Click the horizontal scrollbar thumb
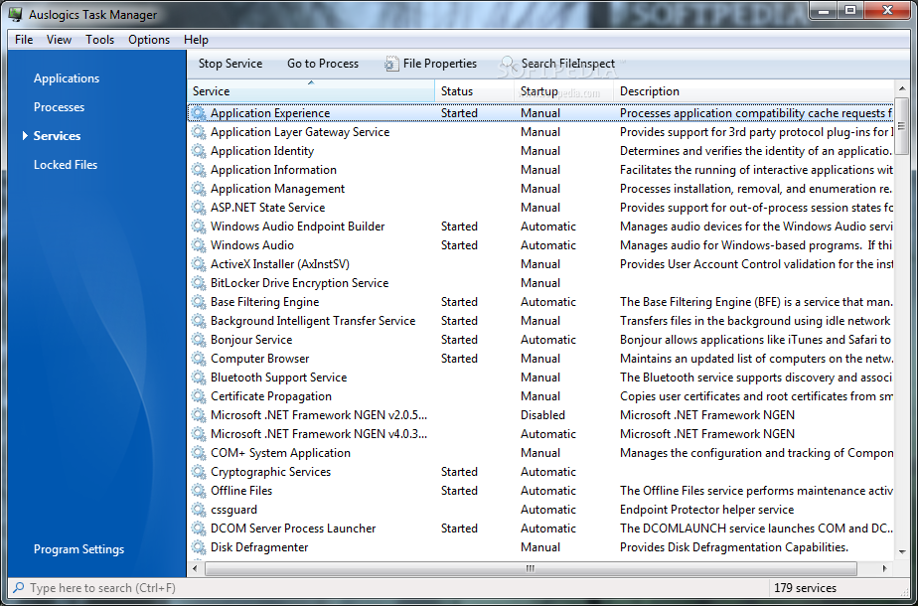This screenshot has height=606, width=918. pos(531,568)
